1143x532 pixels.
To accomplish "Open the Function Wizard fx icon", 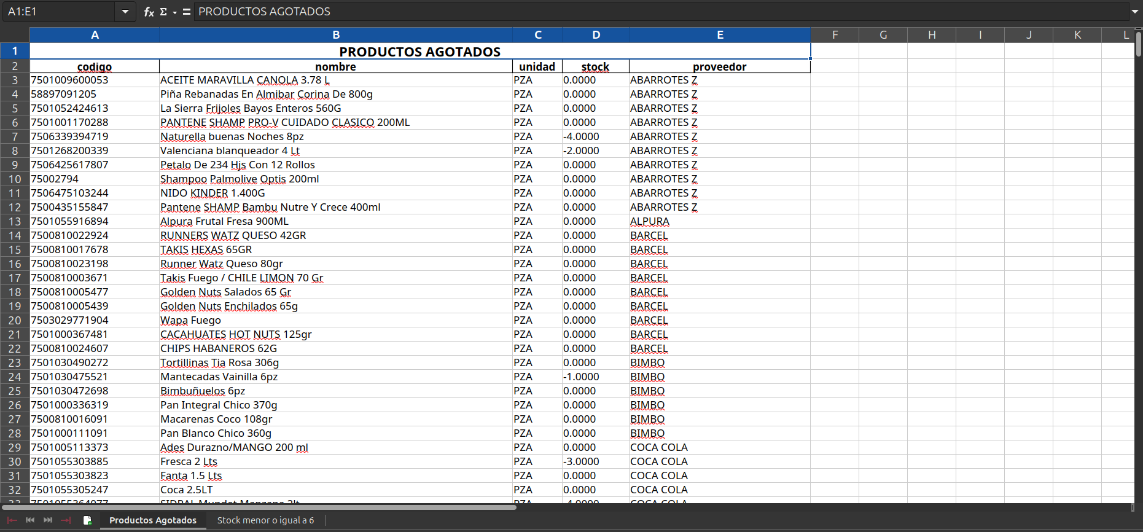I will pos(149,12).
